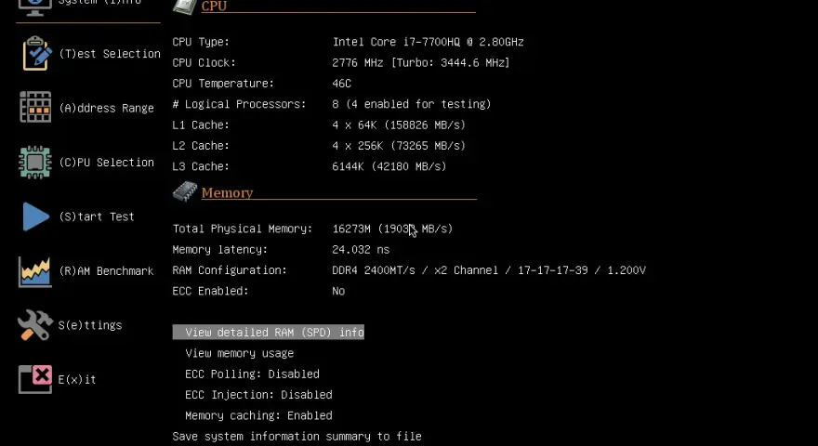The image size is (818, 446).
Task: Click the CPU Clock: label
Action: click(x=204, y=62)
